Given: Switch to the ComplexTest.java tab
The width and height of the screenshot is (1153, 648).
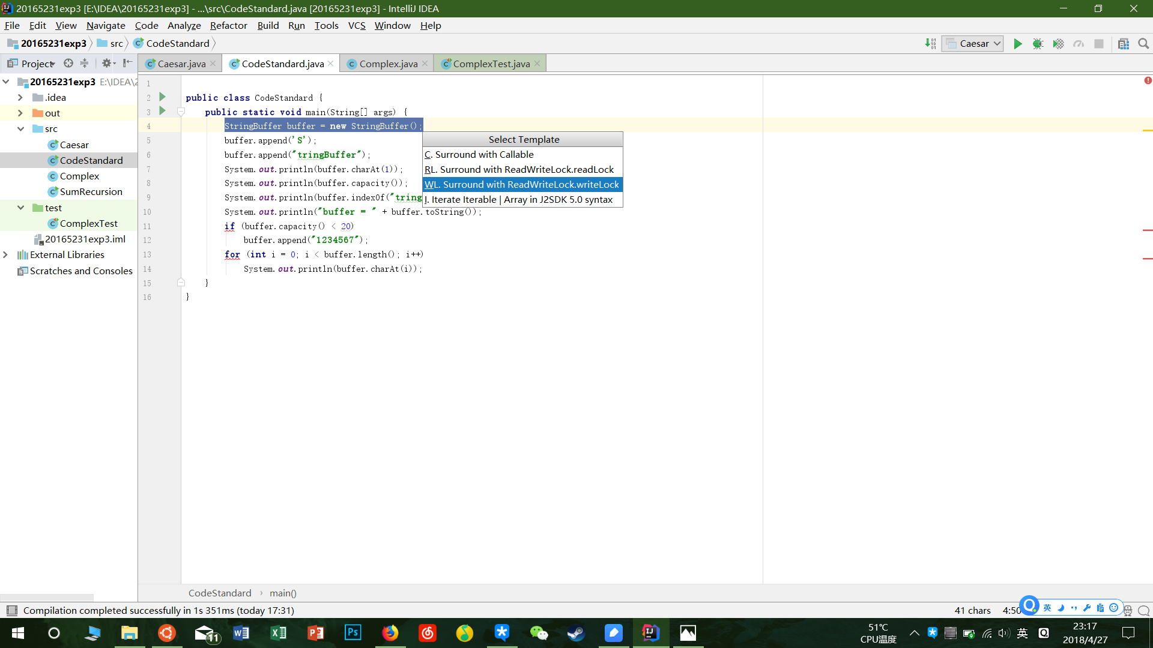Looking at the screenshot, I should pos(491,64).
